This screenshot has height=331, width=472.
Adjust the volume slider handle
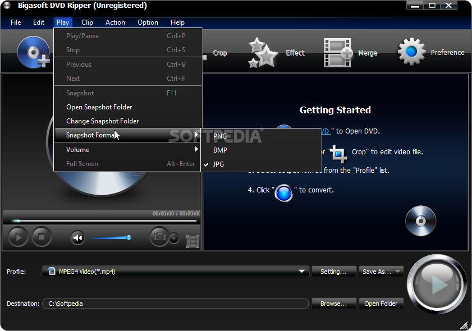129,238
